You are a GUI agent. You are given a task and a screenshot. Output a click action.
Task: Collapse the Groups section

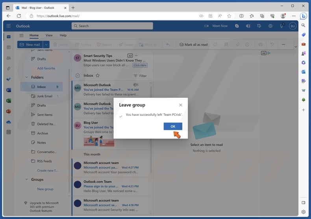pyautogui.click(x=27, y=179)
